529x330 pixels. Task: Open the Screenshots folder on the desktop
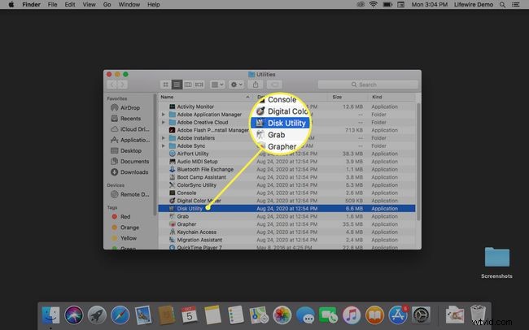497,263
